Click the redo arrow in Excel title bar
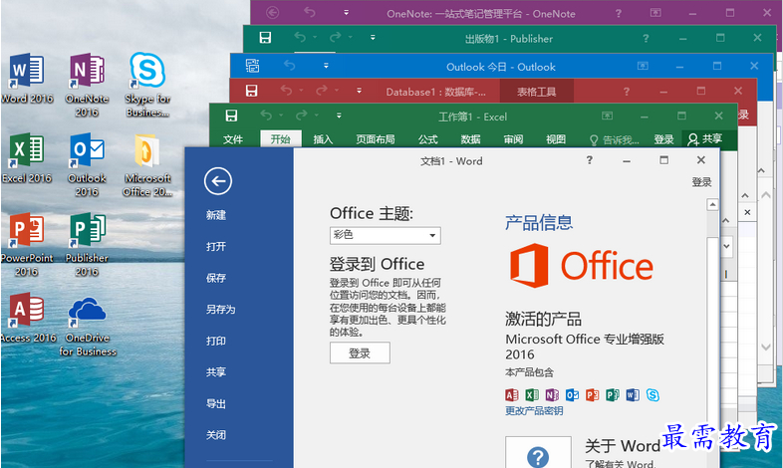The width and height of the screenshot is (783, 468). tap(301, 116)
